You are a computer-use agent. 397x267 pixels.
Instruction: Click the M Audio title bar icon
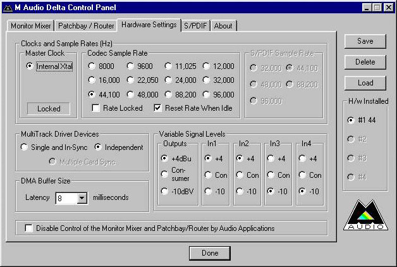pos(8,8)
